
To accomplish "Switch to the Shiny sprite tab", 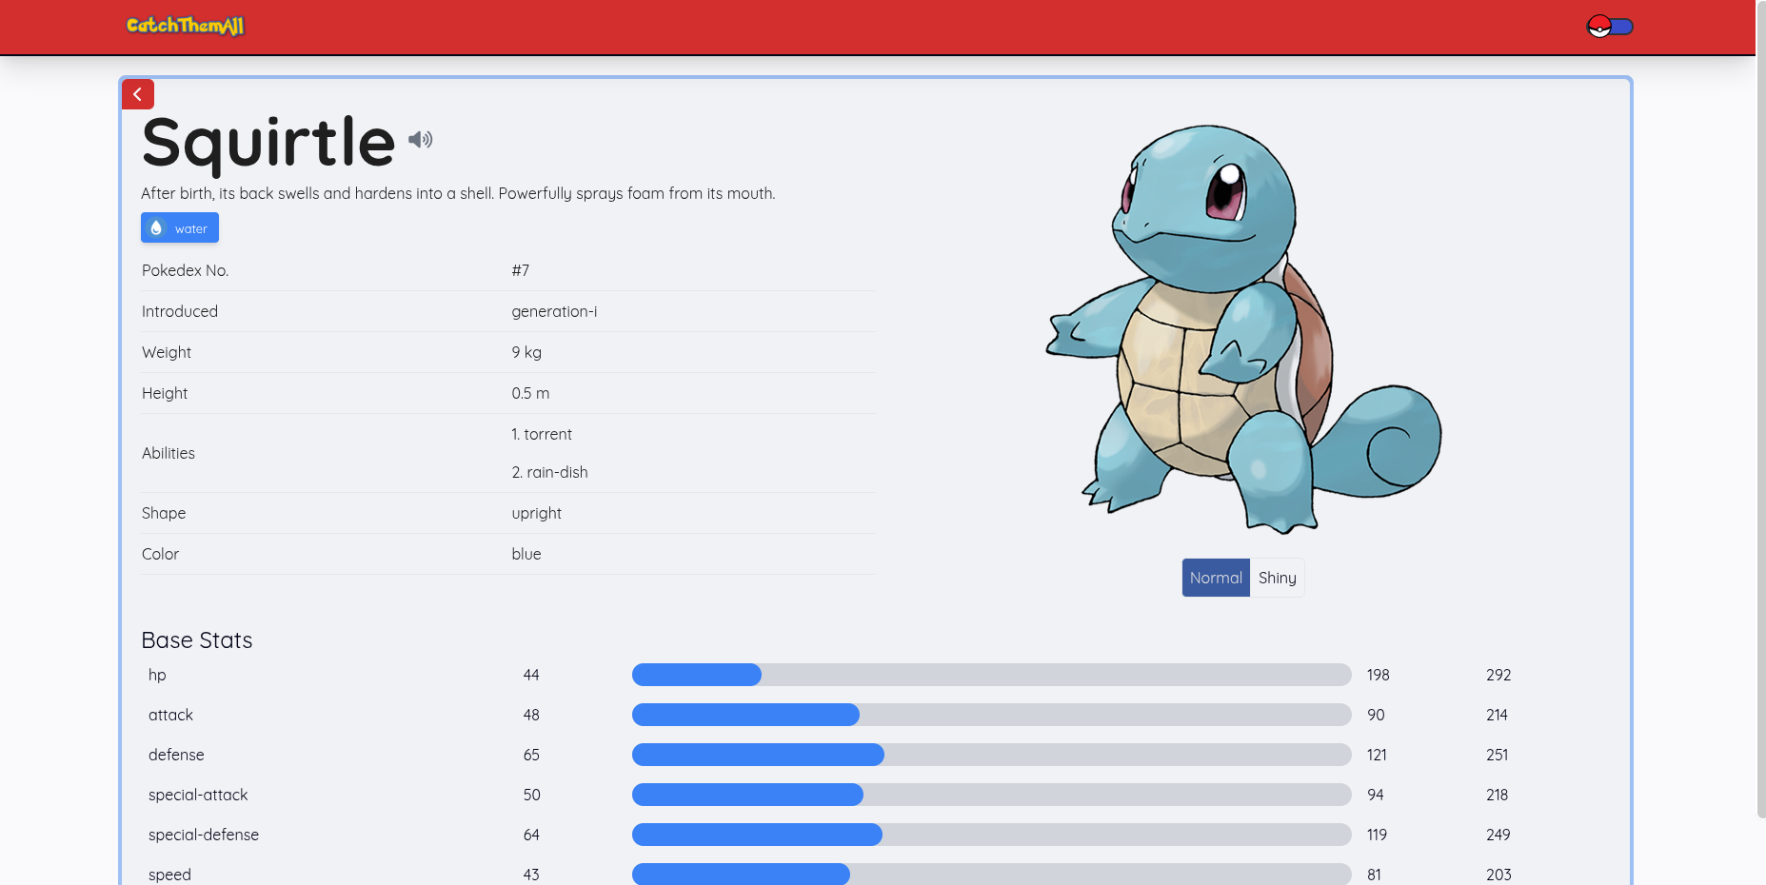I will pyautogui.click(x=1277, y=578).
